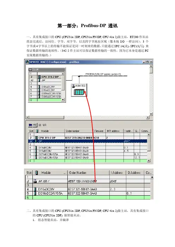Select highlighted X2 DP row in detail table
The image size is (175, 247).
(88, 141)
